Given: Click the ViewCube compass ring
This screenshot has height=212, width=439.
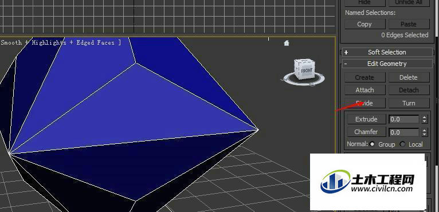Looking at the screenshot, I should pos(304,78).
